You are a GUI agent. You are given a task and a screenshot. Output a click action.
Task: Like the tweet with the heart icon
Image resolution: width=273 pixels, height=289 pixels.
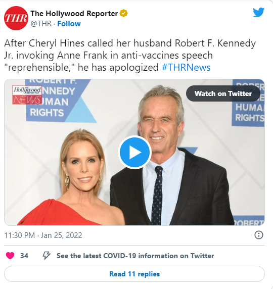click(10, 256)
